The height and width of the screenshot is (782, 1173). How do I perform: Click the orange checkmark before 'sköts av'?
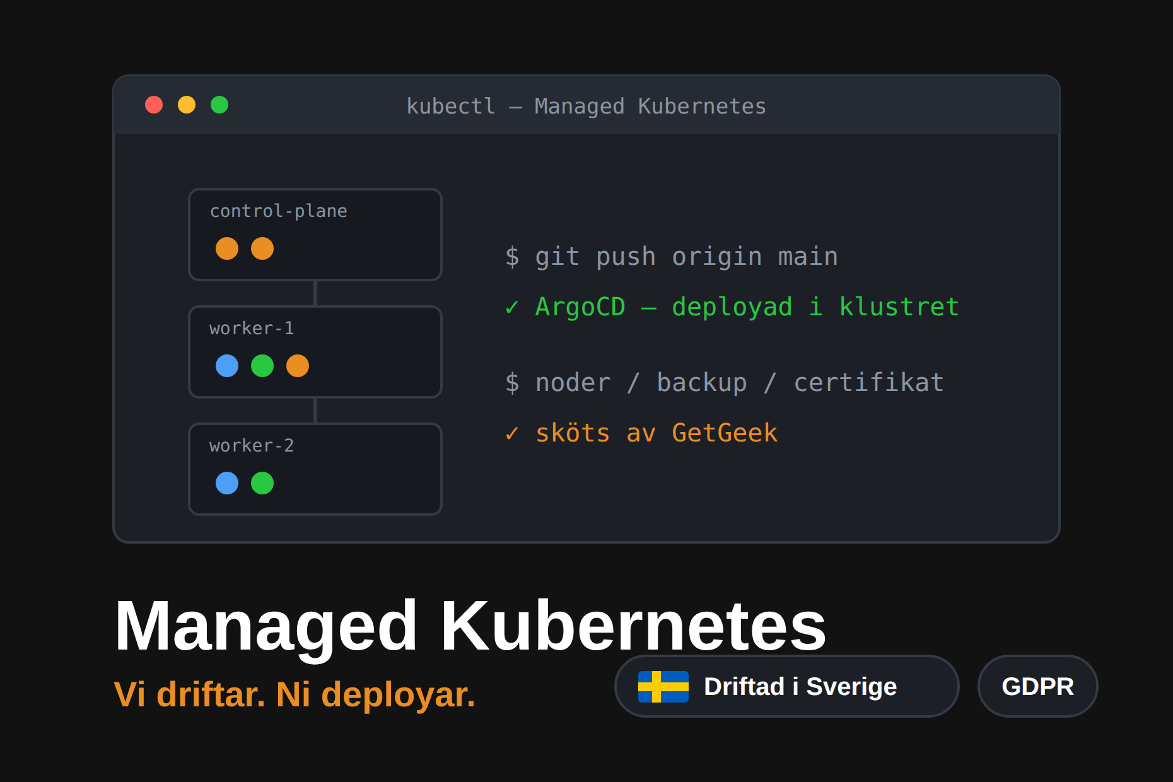click(512, 434)
